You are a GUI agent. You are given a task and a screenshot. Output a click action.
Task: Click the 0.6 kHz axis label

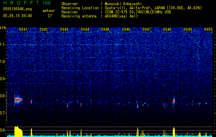[3, 130]
